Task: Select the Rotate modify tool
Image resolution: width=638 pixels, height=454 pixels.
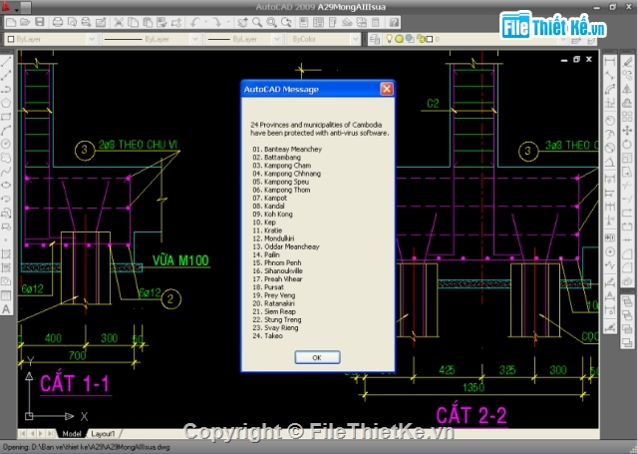Action: [627, 144]
